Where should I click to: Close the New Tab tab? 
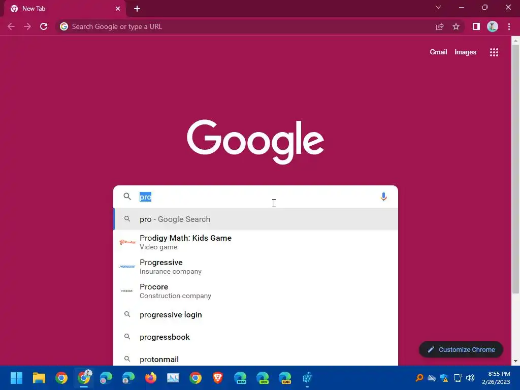118,9
